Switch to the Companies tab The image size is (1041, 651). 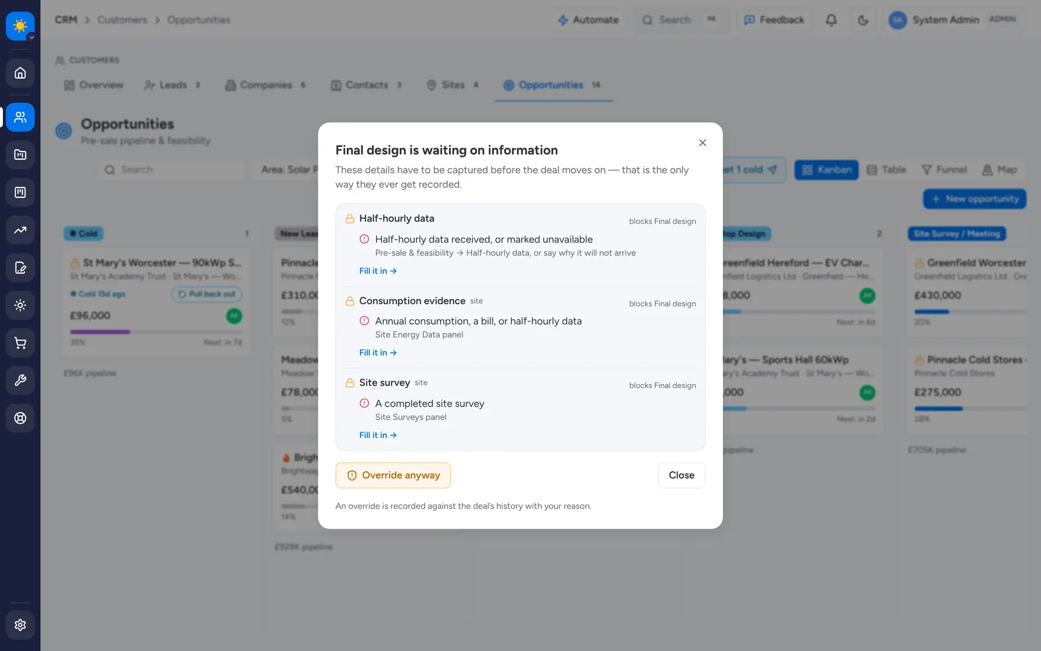point(265,85)
